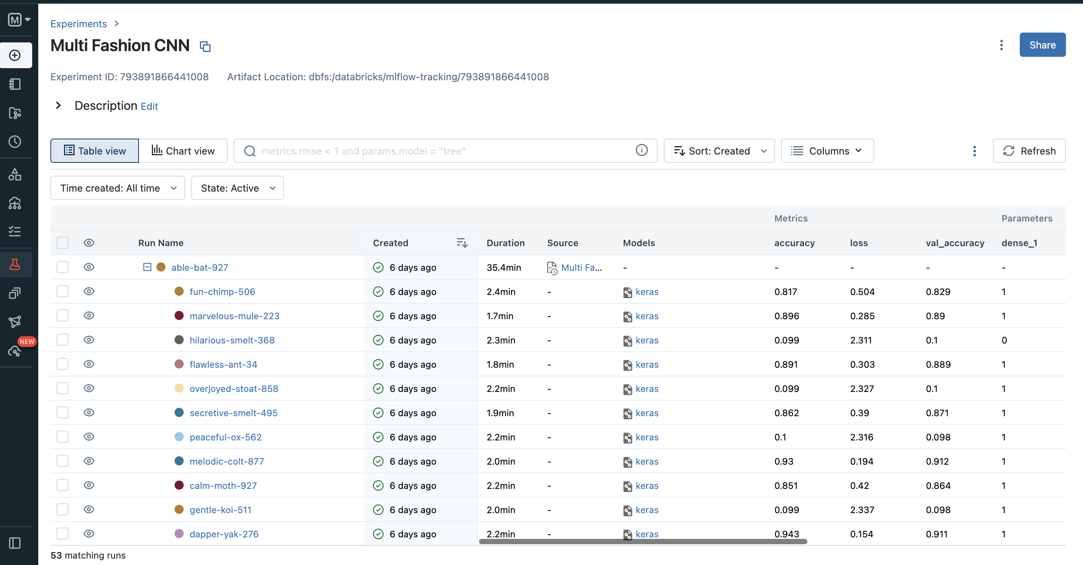Open the melodic-colt-877 run link
The image size is (1083, 565).
click(226, 461)
